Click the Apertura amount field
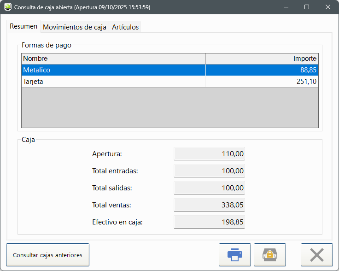This screenshot has width=339, height=271. click(x=209, y=154)
